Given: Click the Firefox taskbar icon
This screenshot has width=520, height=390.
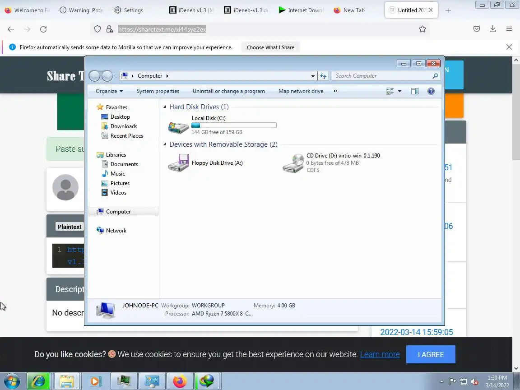Looking at the screenshot, I should click(180, 381).
